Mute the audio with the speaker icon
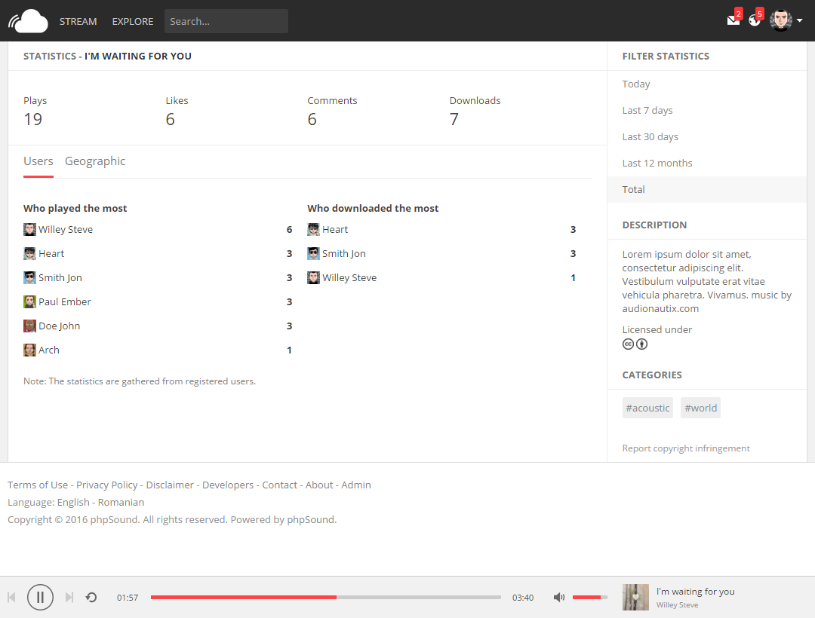Screen dimensions: 815x618 [x=558, y=597]
